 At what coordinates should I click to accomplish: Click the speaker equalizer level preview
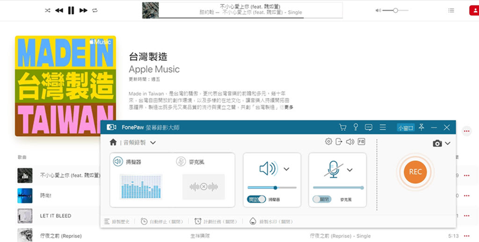pyautogui.click(x=141, y=187)
